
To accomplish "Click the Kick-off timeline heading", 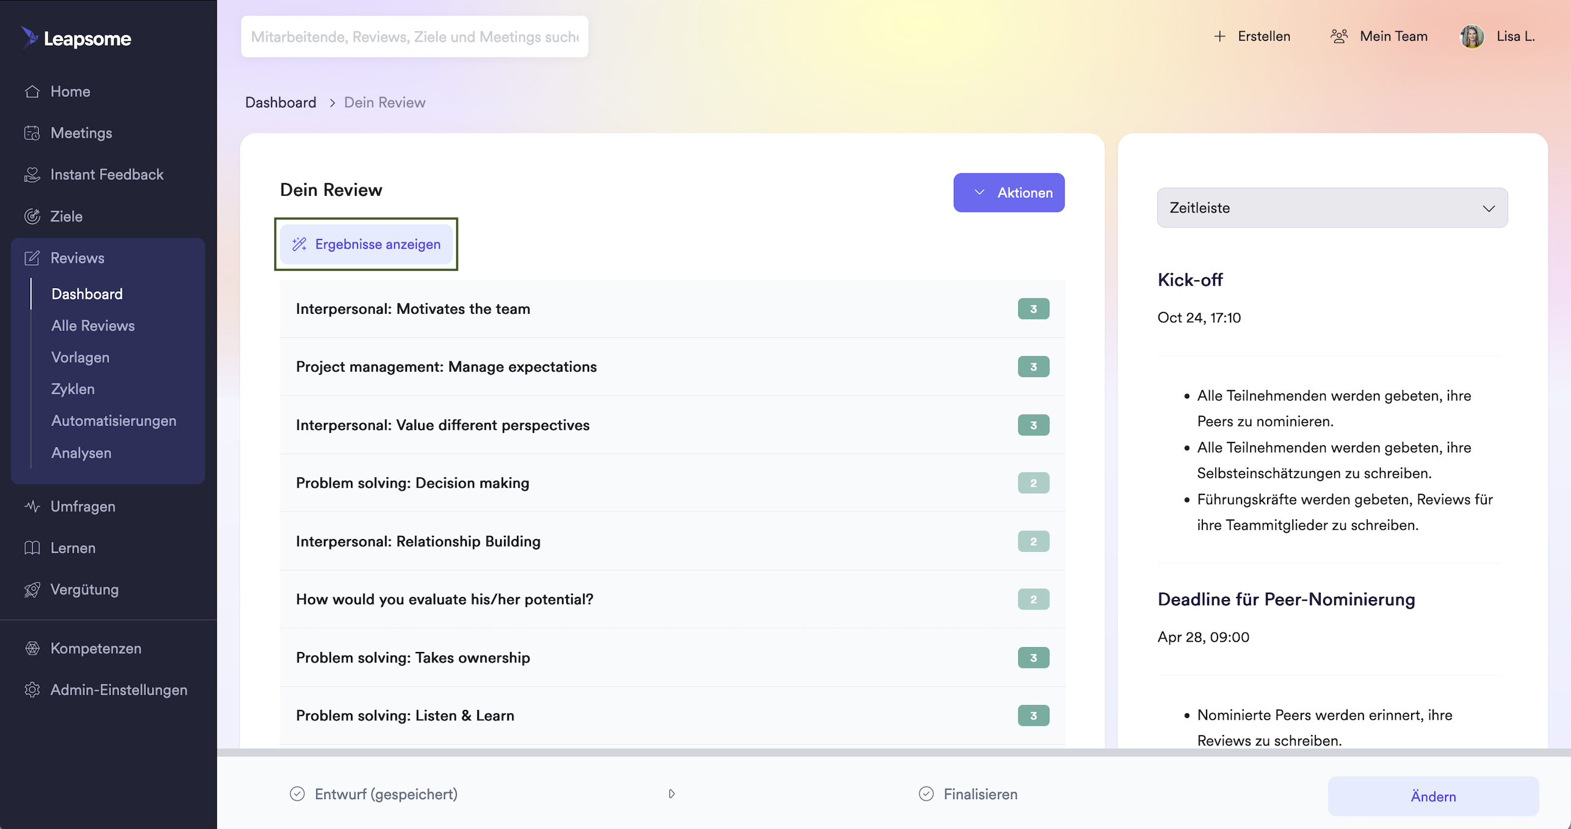I will [1190, 280].
